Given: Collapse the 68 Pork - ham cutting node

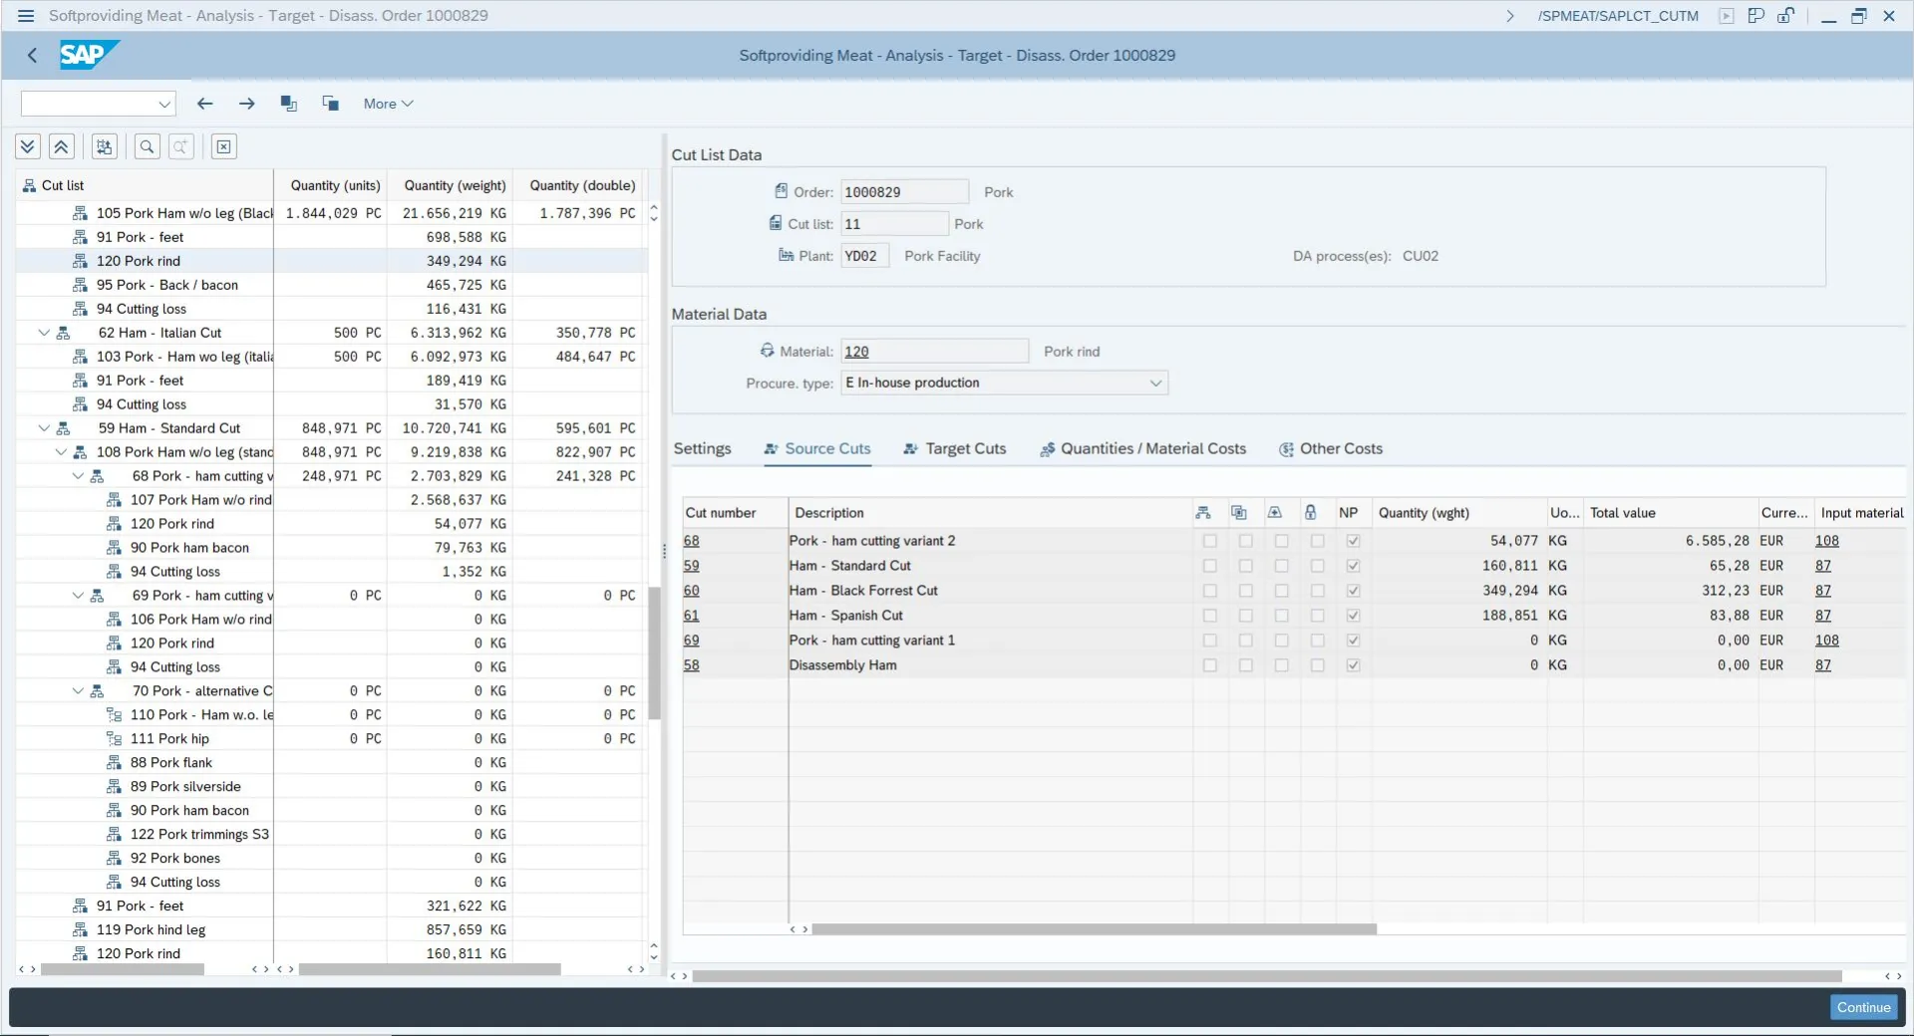Looking at the screenshot, I should [78, 476].
